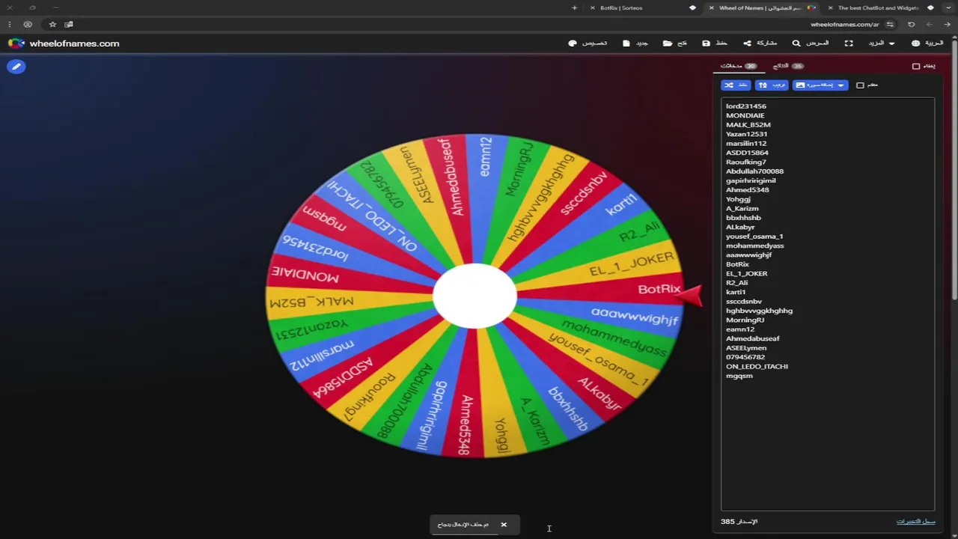Click 'mgqsm' in the entries list
Viewport: 958px width, 539px height.
(x=739, y=376)
